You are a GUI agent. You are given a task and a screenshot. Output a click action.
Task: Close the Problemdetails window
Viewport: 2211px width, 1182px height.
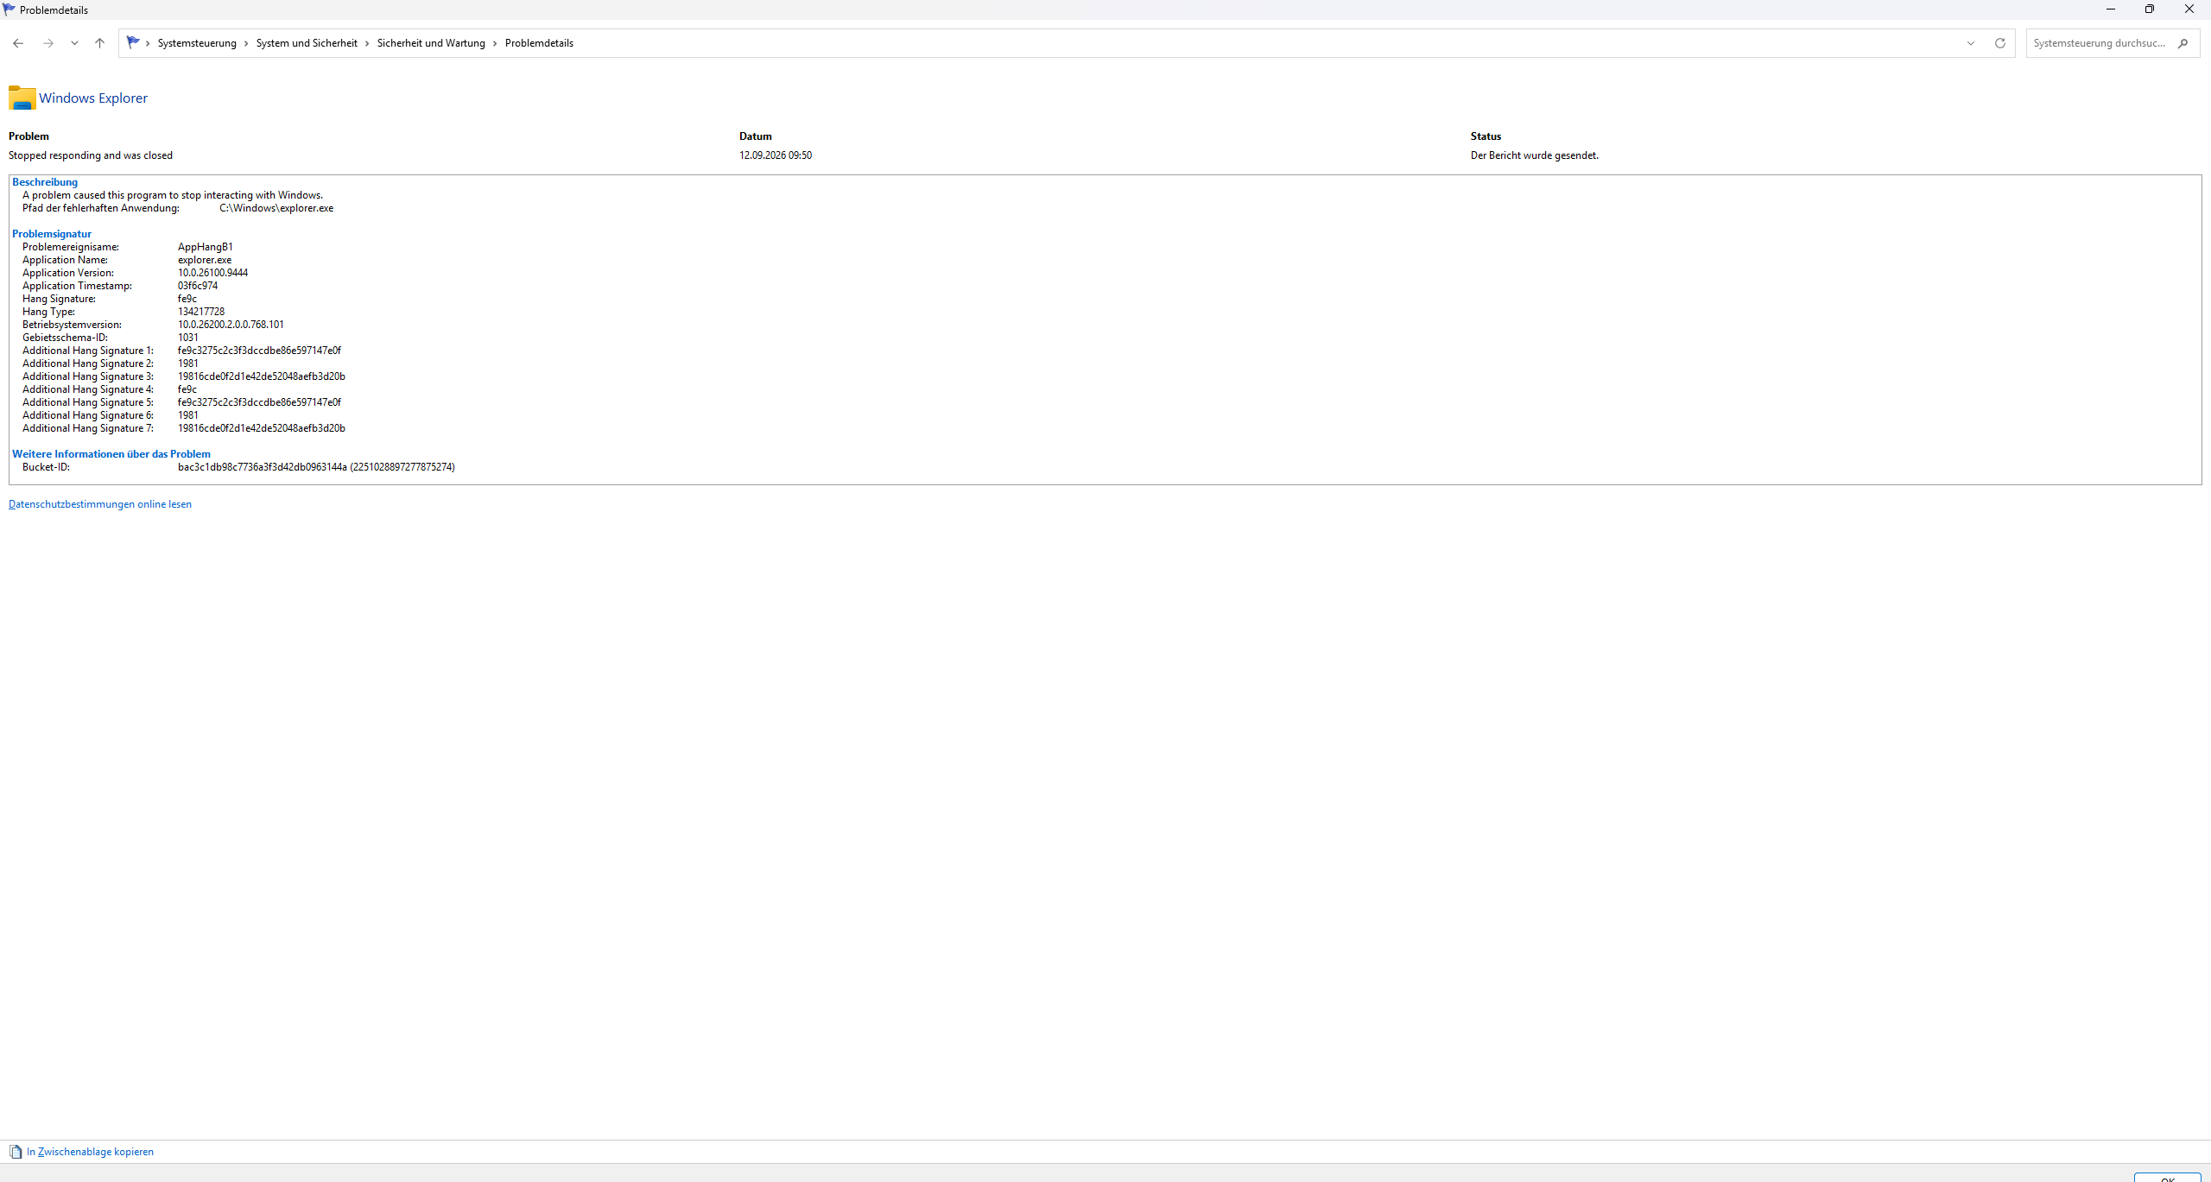[2189, 9]
